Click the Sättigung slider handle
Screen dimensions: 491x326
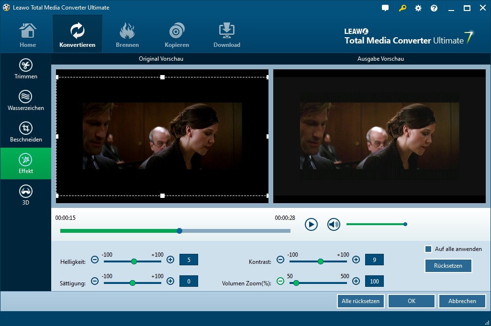point(133,283)
